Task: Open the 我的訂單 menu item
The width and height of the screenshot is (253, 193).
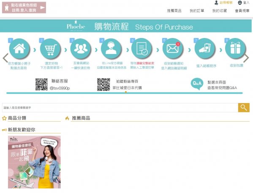Action: (197, 11)
